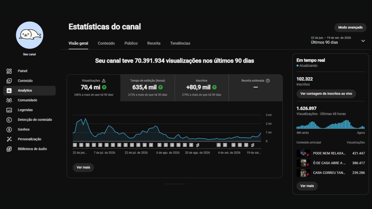Switch to the Visão geral tab
The image size is (372, 209).
click(78, 43)
